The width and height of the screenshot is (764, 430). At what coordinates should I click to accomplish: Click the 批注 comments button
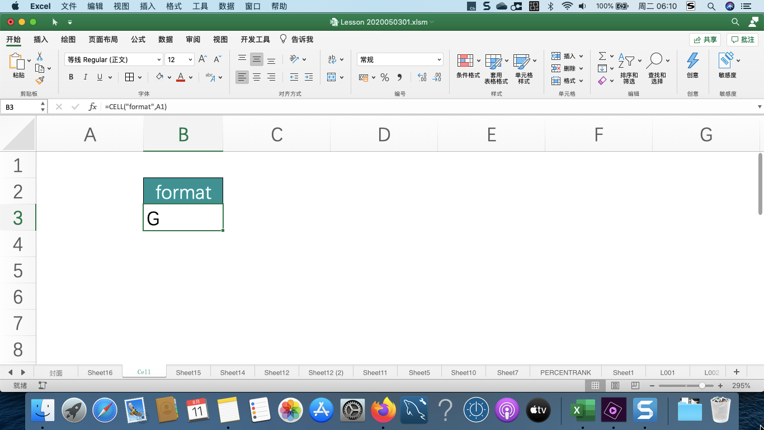click(743, 40)
